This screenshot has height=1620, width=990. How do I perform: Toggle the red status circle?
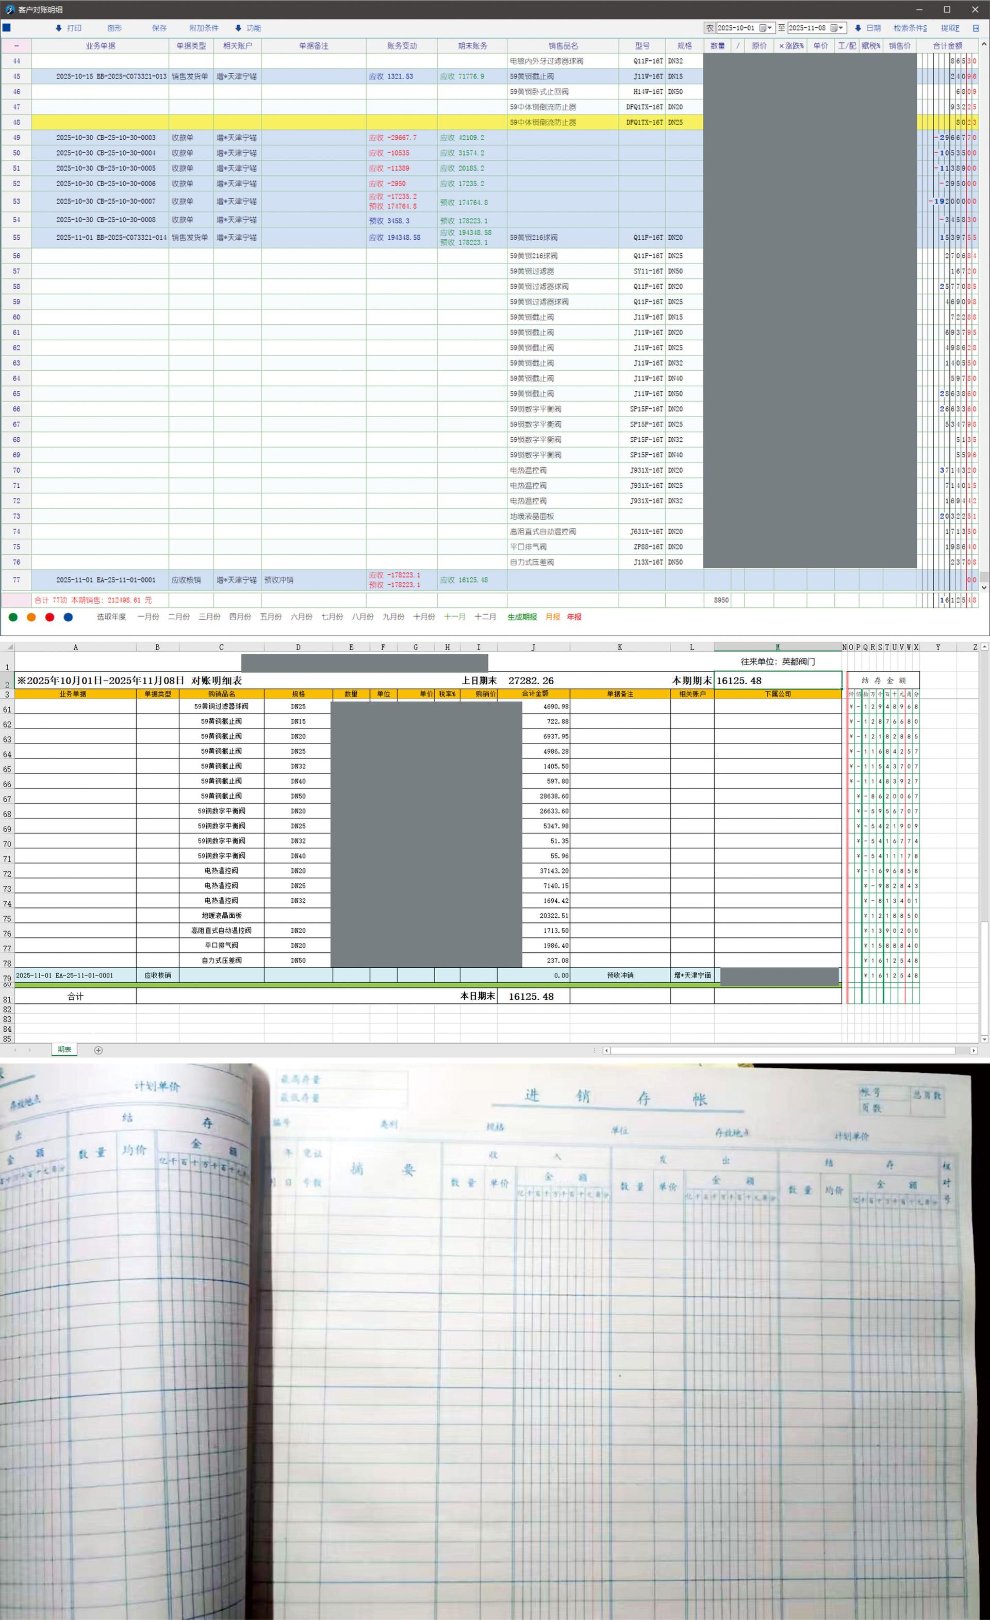[50, 617]
